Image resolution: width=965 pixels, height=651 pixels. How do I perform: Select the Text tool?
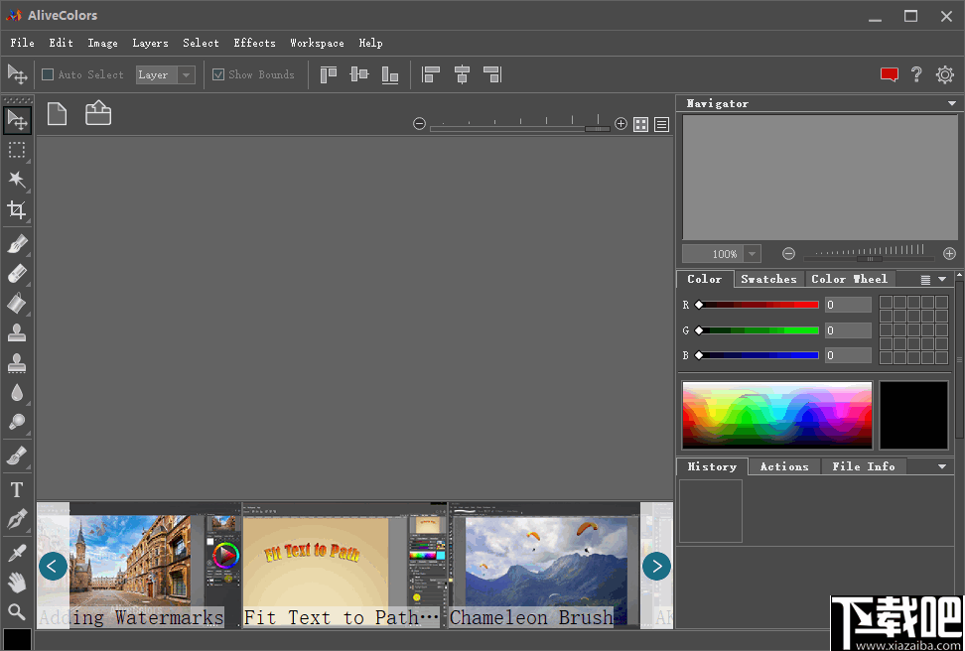(17, 489)
